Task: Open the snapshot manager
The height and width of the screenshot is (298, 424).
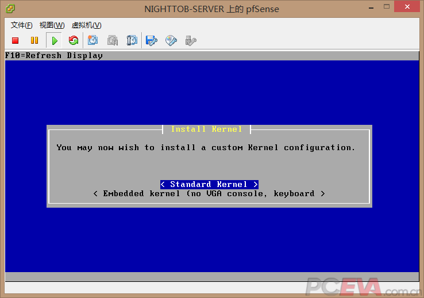Action: [x=132, y=40]
